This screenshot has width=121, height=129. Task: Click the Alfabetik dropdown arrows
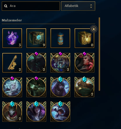pos(91,6)
